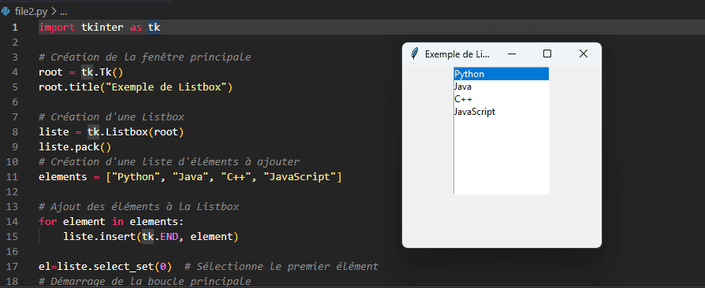Image resolution: width=705 pixels, height=288 pixels.
Task: Click line number 4 in the gutter
Action: tap(15, 72)
